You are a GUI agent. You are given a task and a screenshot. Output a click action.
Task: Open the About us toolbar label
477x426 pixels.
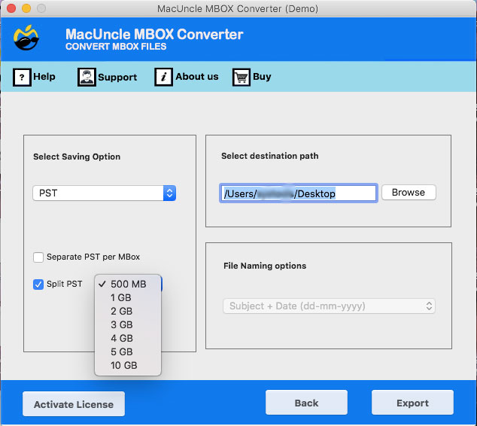(197, 76)
